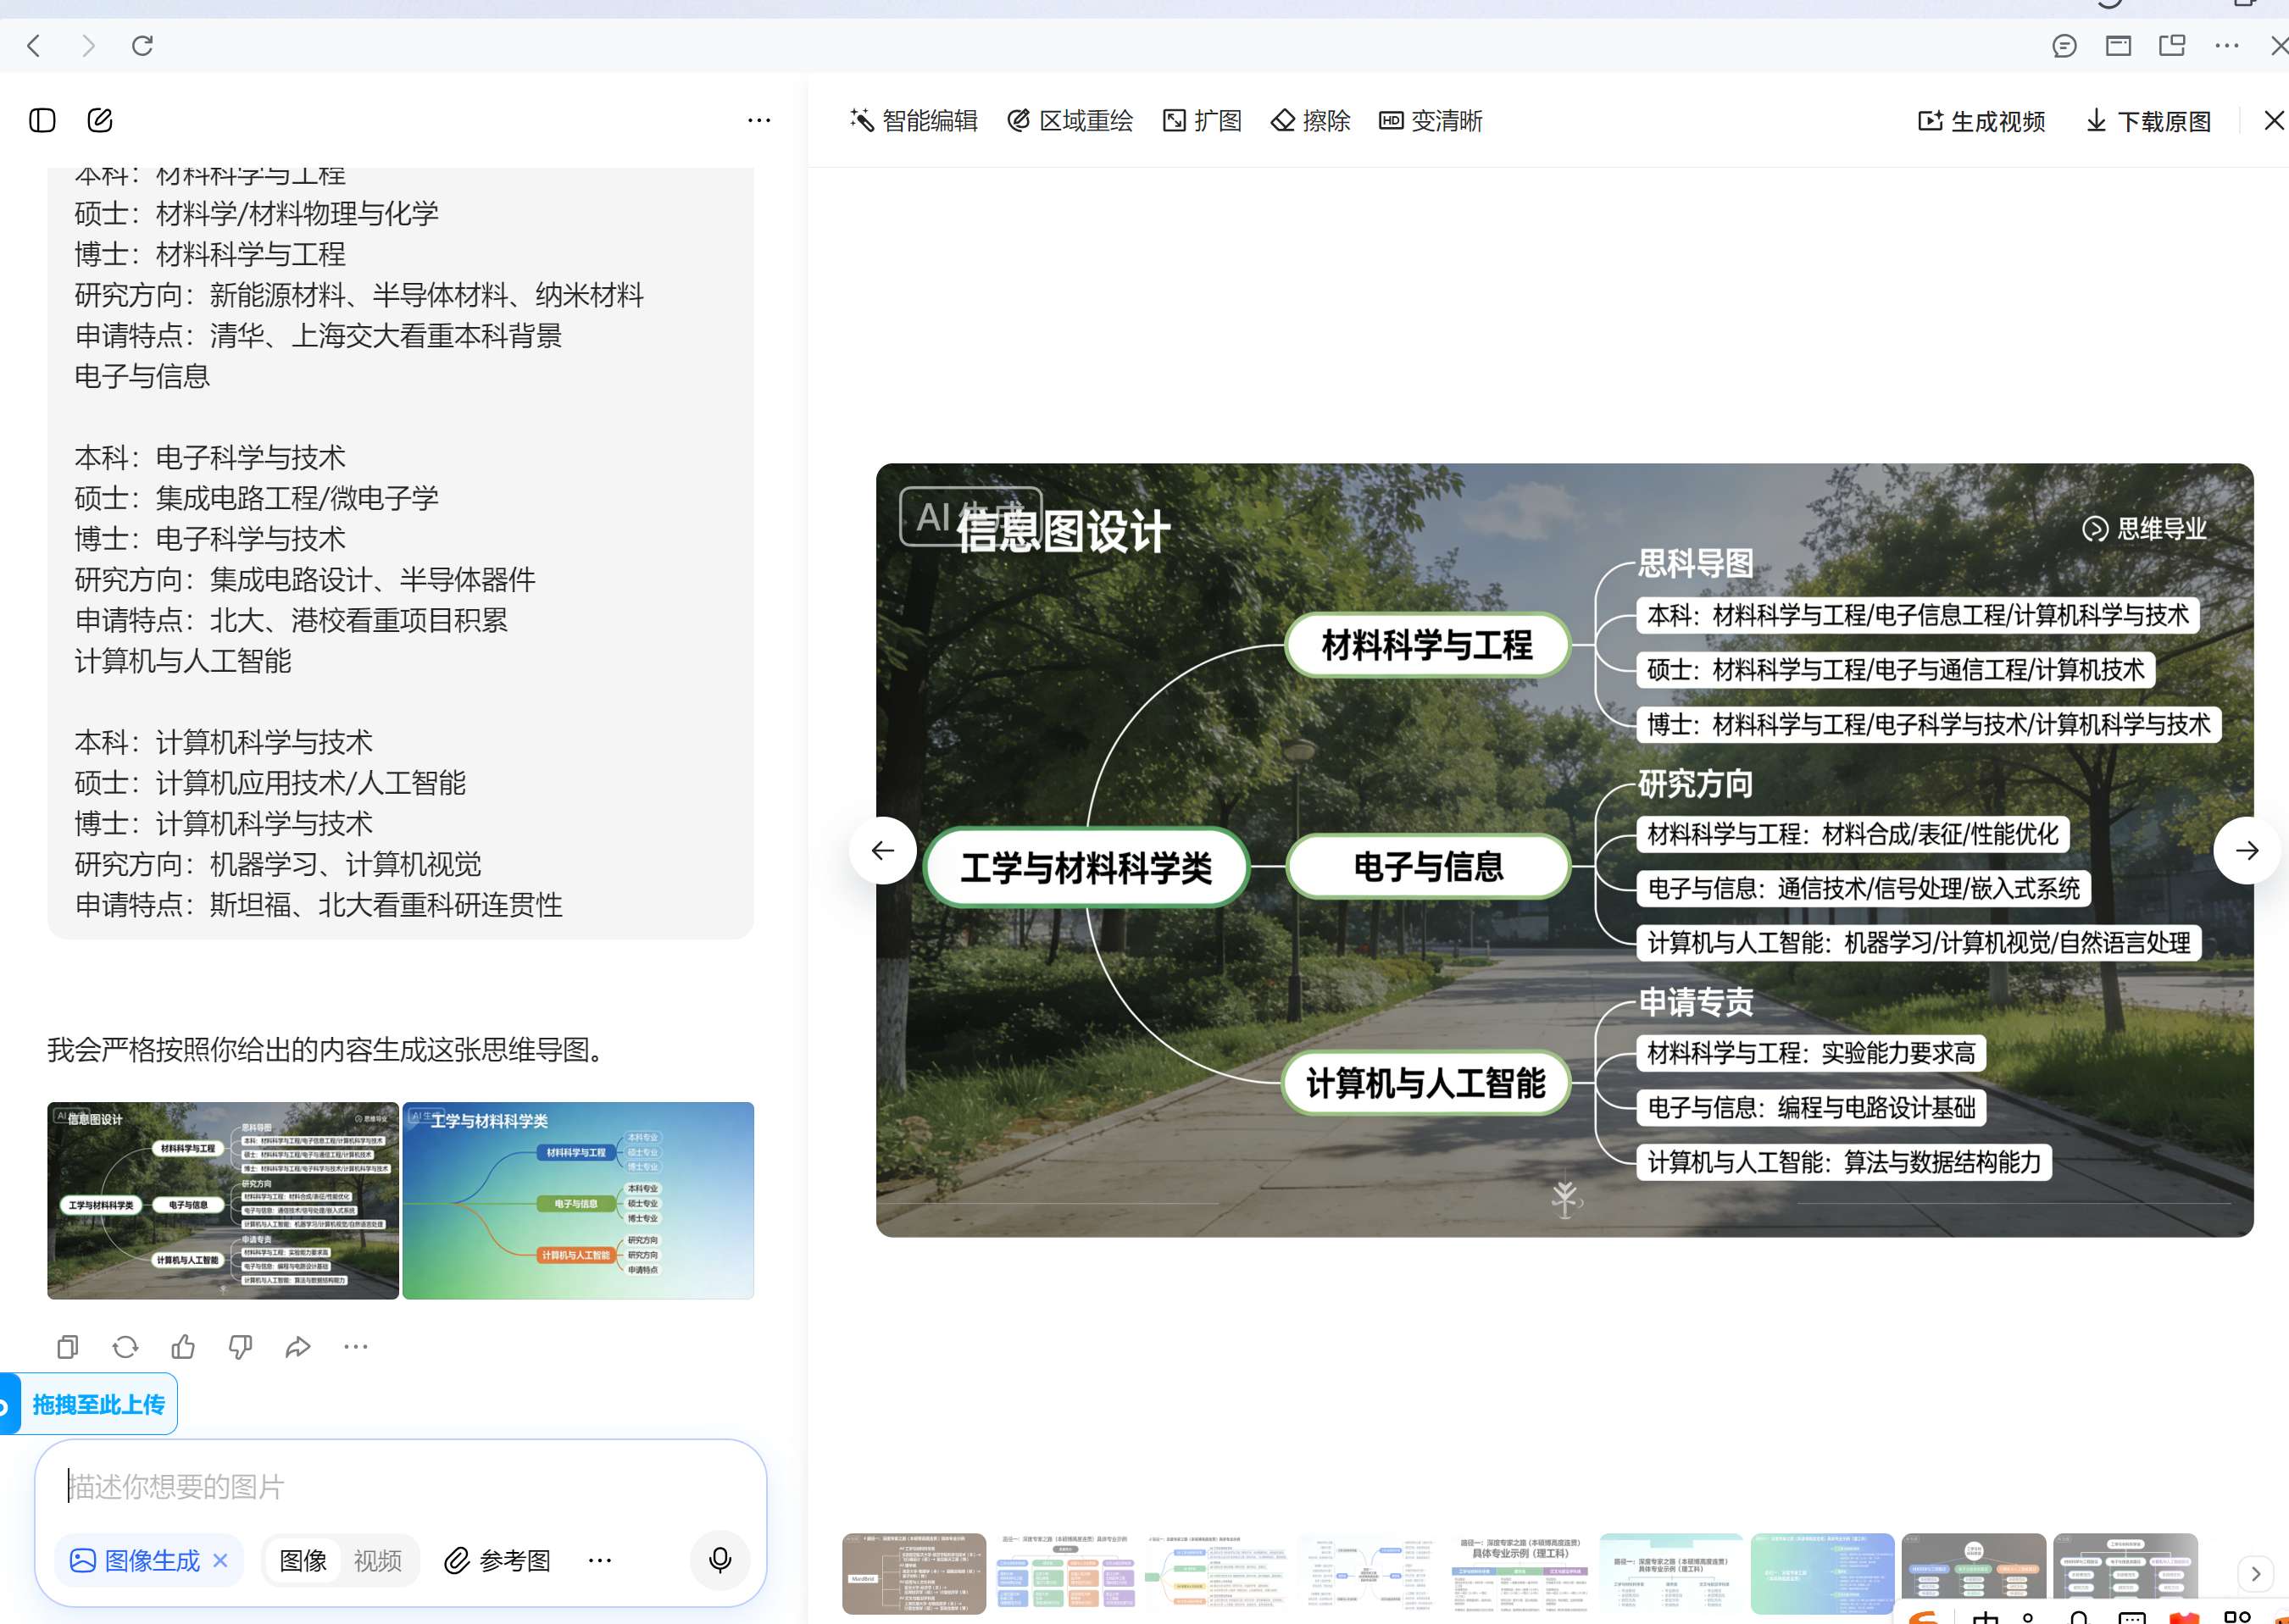2289x1624 pixels.
Task: Start a new chat with edit icon
Action: coord(100,121)
